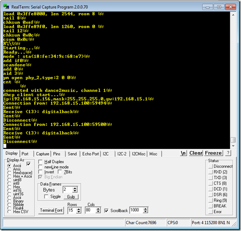The width and height of the screenshot is (241, 231).
Task: Toggle the Half Duplex checkbox
Action: [41, 162]
